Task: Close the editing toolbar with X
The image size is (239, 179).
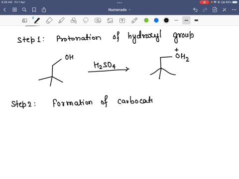Action: pyautogui.click(x=225, y=10)
